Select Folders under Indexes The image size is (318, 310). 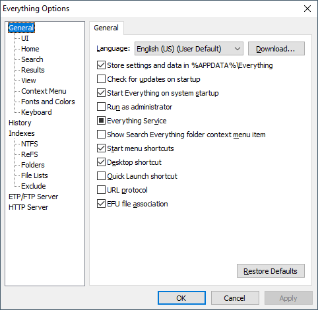(33, 165)
